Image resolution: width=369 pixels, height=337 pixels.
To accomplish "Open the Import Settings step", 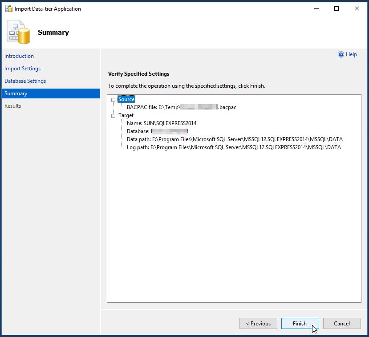I will pyautogui.click(x=22, y=69).
